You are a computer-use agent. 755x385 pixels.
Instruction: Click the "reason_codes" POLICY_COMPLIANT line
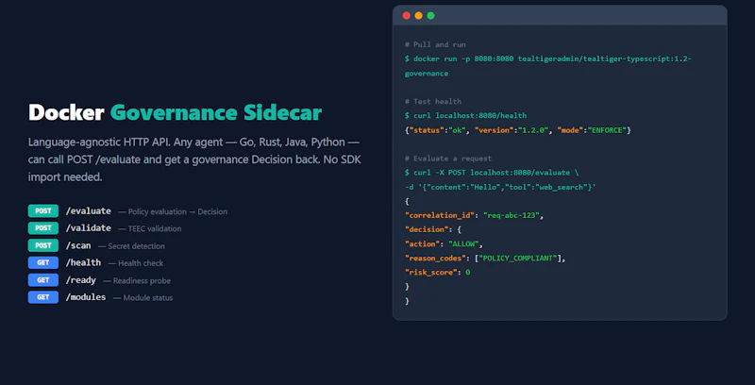coord(485,259)
